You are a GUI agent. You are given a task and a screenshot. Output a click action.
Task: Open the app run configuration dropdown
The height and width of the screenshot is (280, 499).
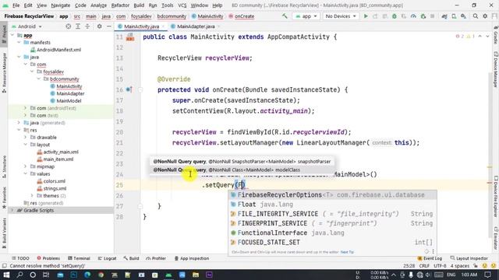point(306,16)
